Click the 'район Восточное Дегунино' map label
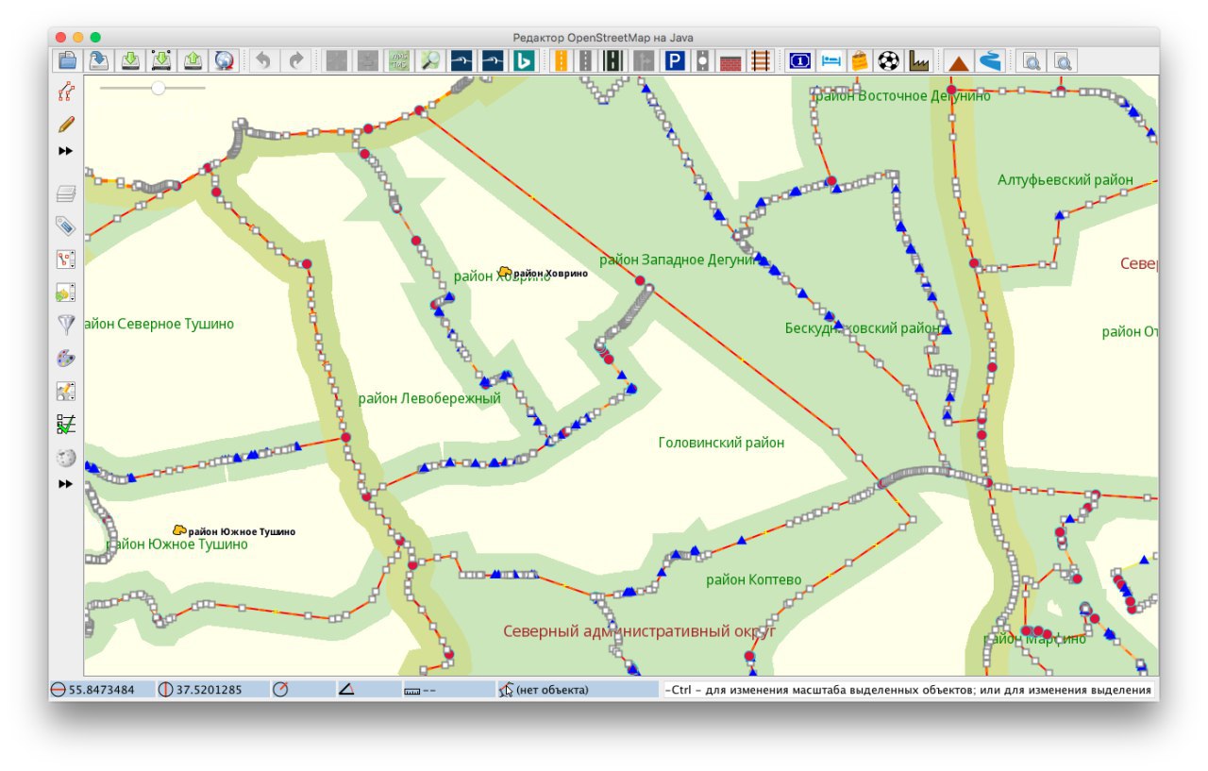Screen dimensions: 1208x771 901,95
